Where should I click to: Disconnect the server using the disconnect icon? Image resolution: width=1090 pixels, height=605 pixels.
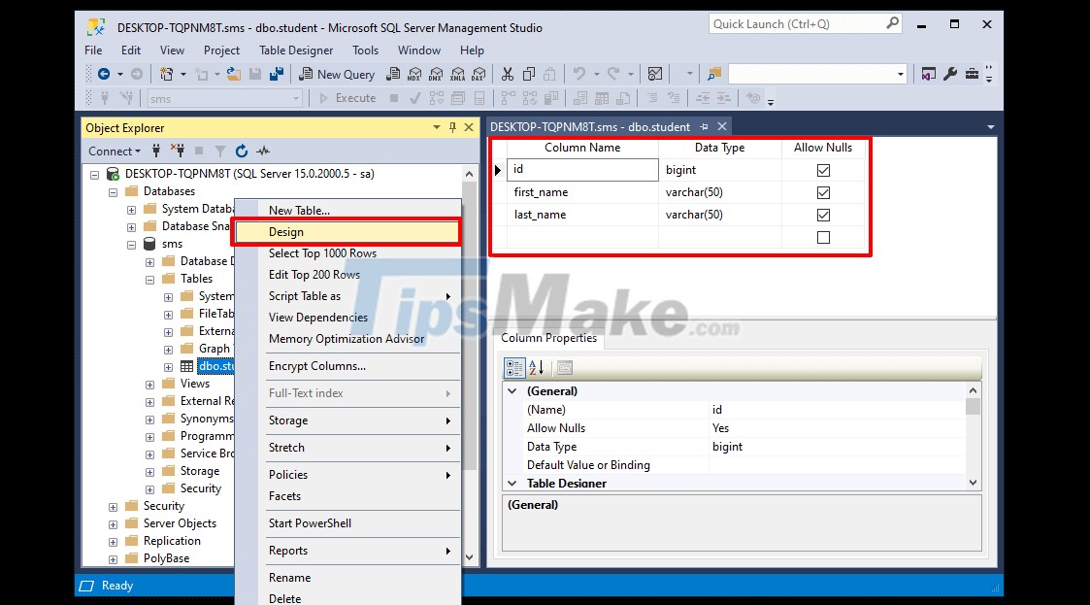[181, 151]
